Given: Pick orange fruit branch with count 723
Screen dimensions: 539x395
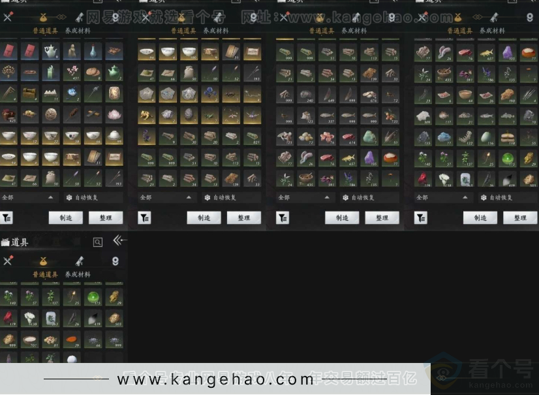Looking at the screenshot, I should click(390, 116).
